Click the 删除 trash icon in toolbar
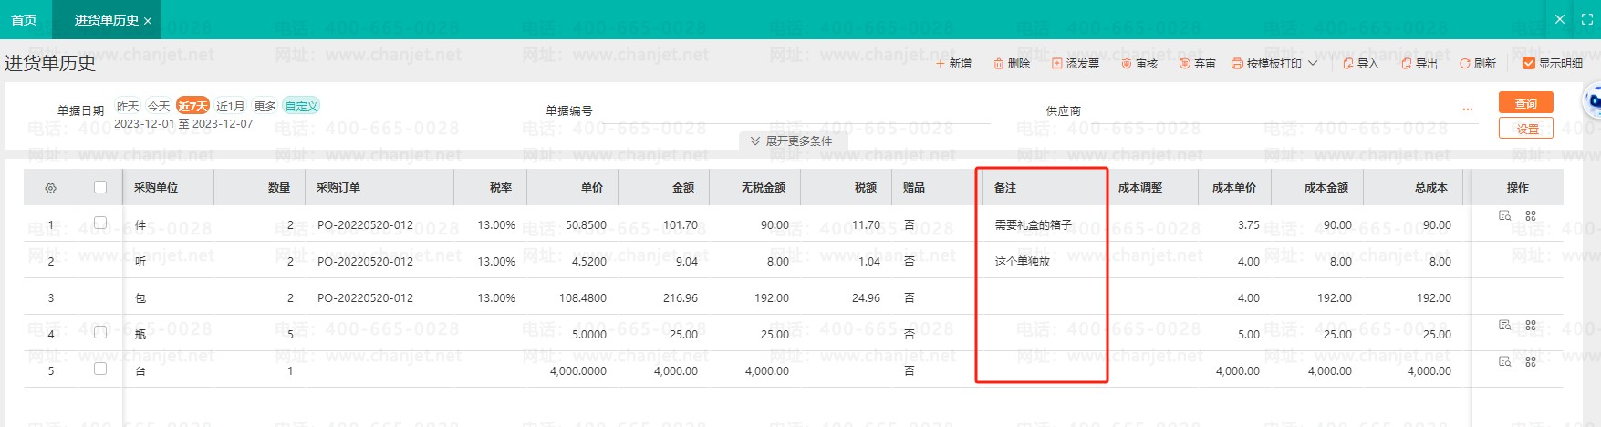The width and height of the screenshot is (1601, 427). tap(998, 64)
